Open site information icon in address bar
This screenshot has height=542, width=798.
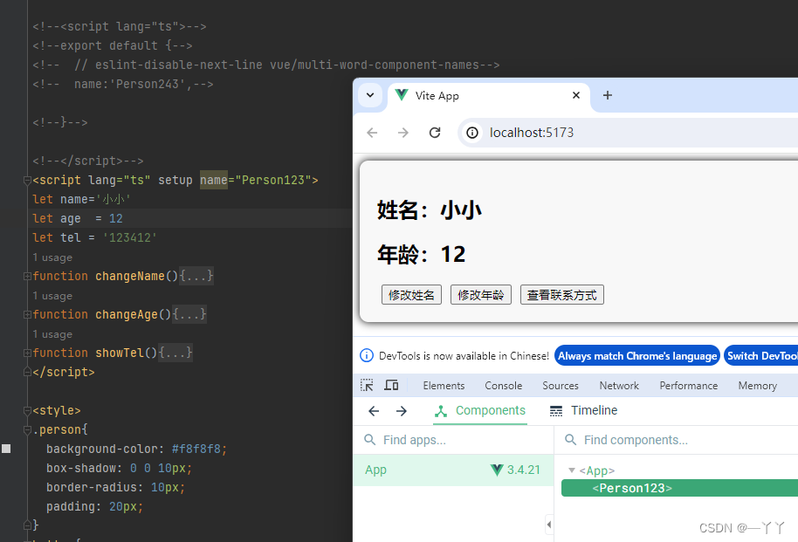(472, 133)
